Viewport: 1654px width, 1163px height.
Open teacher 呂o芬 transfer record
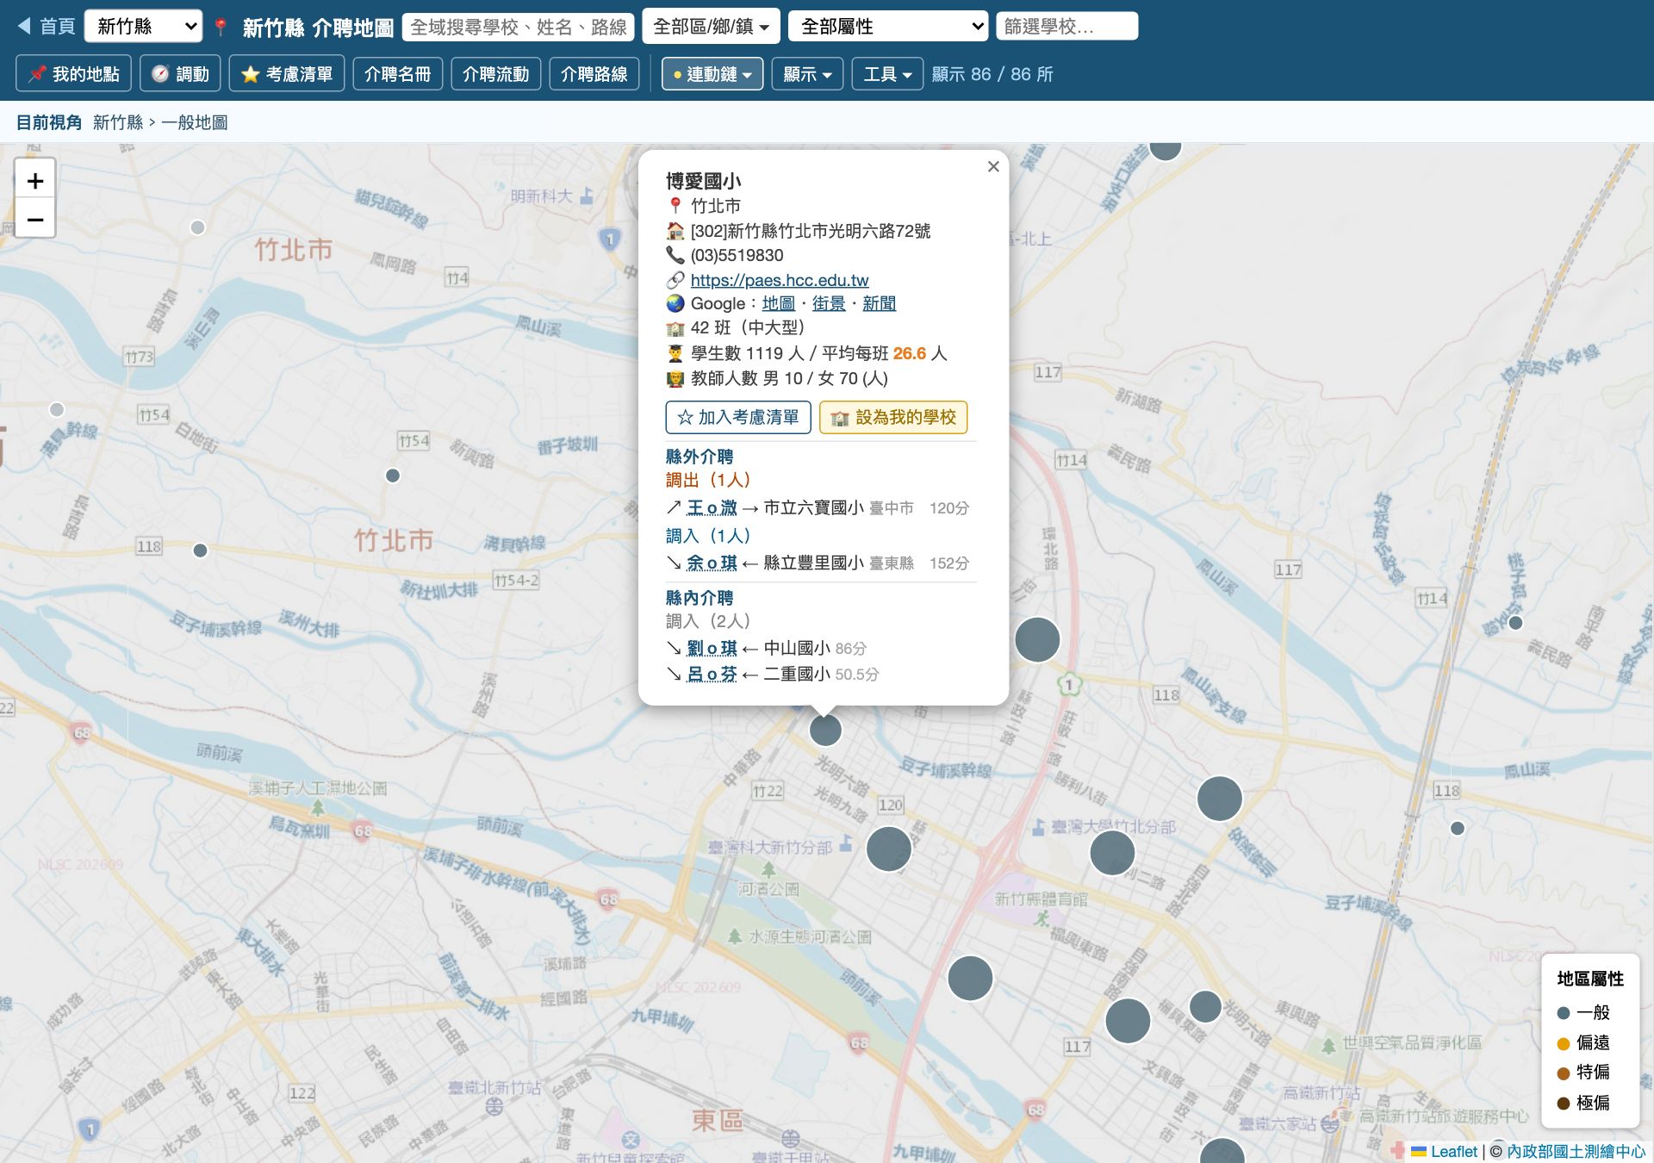(x=712, y=674)
